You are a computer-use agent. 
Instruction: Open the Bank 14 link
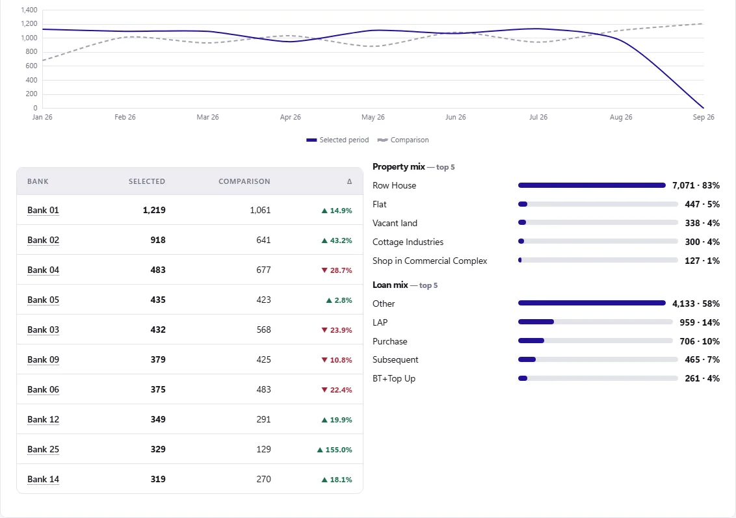(x=43, y=479)
